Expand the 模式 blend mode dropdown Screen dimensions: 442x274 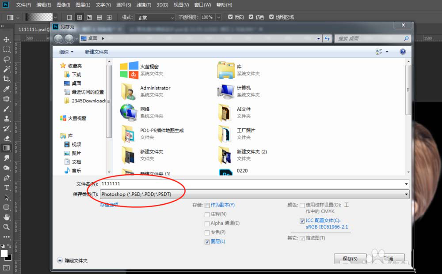pos(155,18)
